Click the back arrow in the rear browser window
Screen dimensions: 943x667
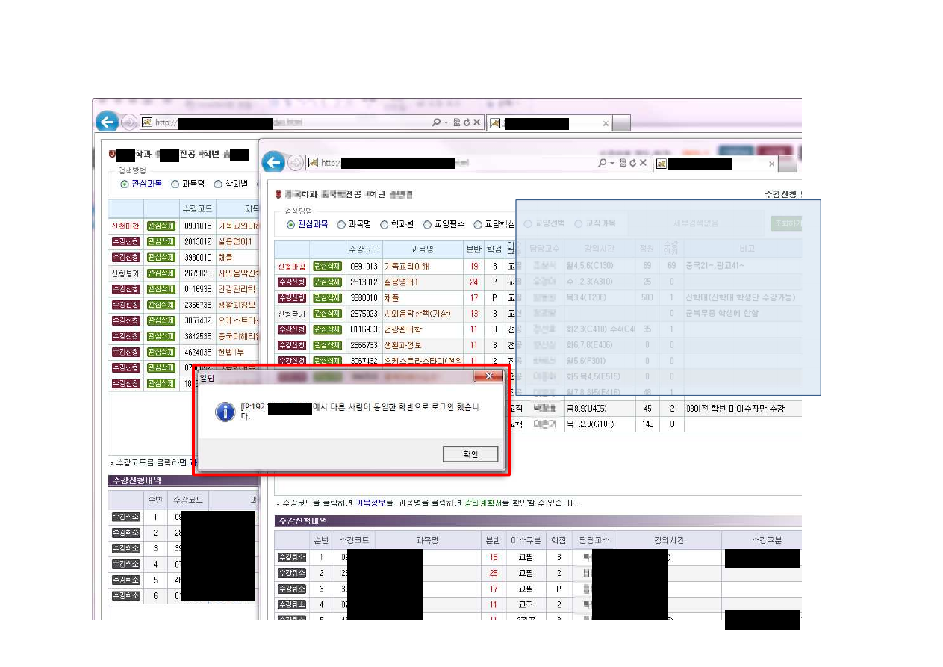click(107, 122)
